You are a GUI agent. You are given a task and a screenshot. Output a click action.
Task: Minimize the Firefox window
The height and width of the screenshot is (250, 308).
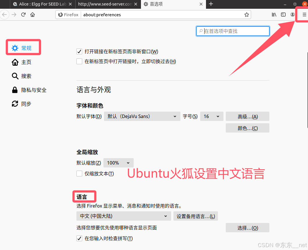pyautogui.click(x=285, y=4)
